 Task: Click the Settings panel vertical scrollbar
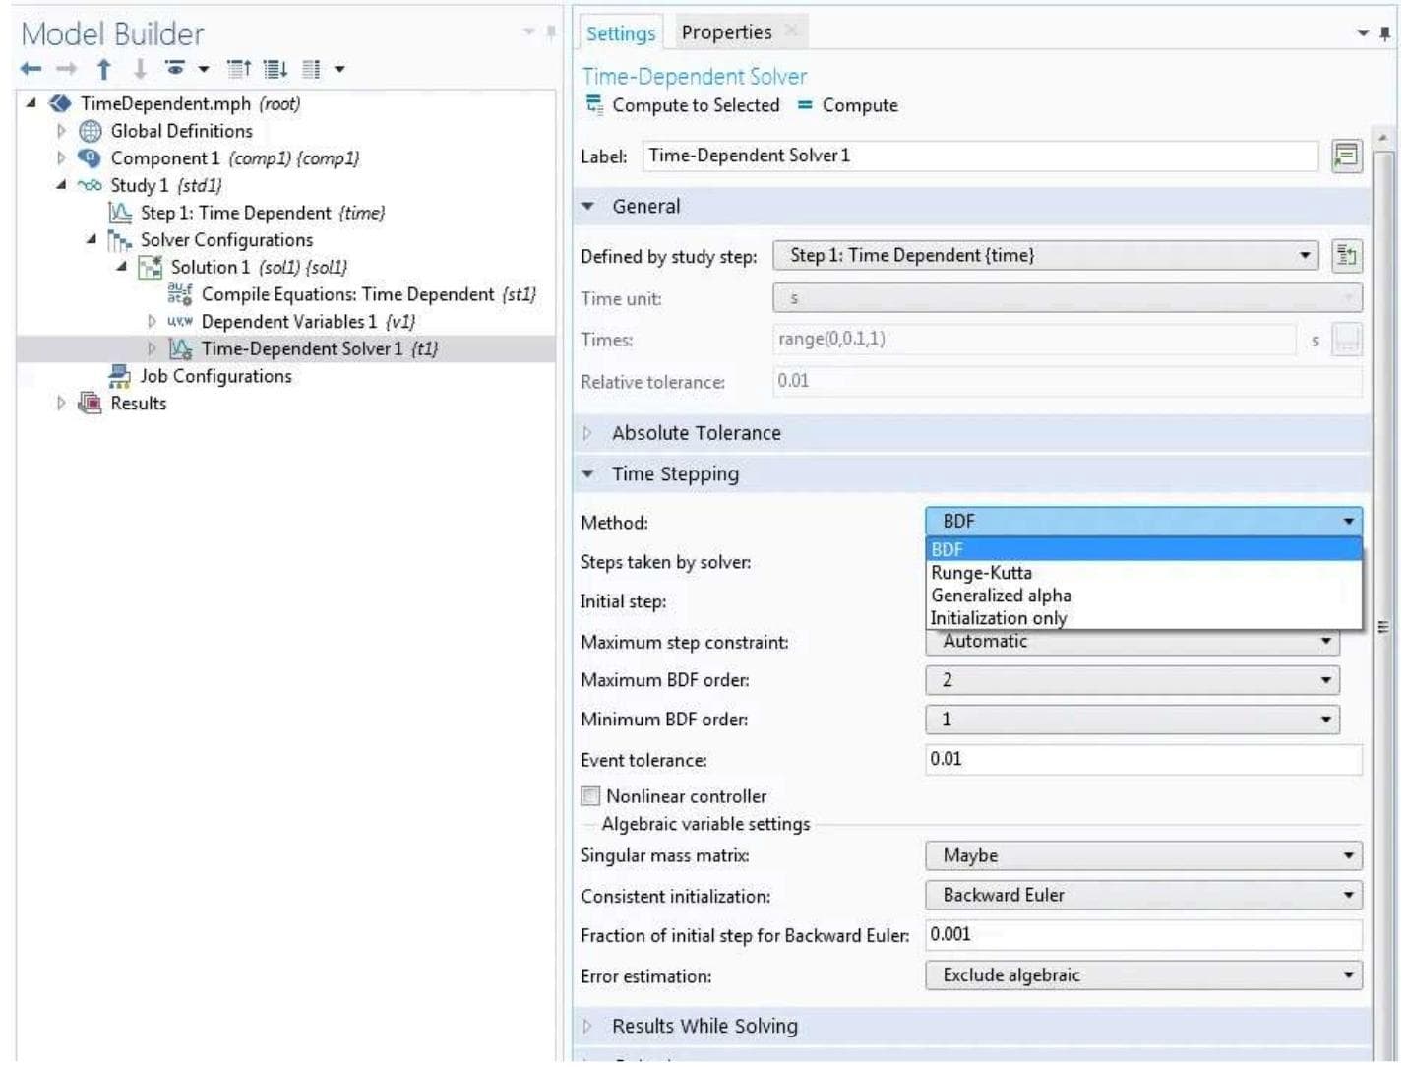1382,591
